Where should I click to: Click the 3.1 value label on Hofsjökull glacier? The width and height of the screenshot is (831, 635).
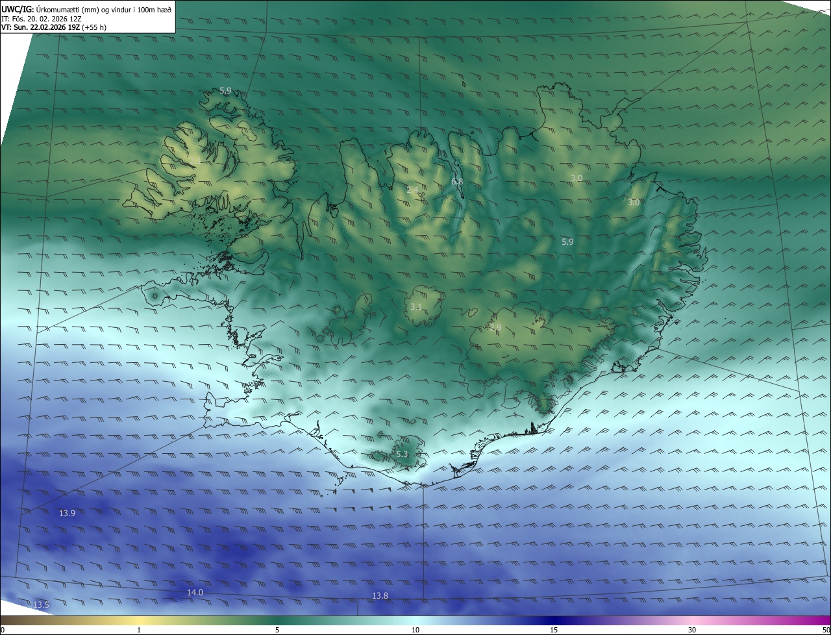coord(416,306)
